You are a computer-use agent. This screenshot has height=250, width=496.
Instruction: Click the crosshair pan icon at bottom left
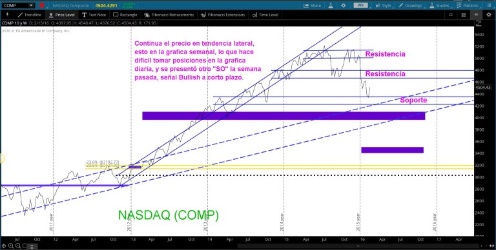click(3, 245)
